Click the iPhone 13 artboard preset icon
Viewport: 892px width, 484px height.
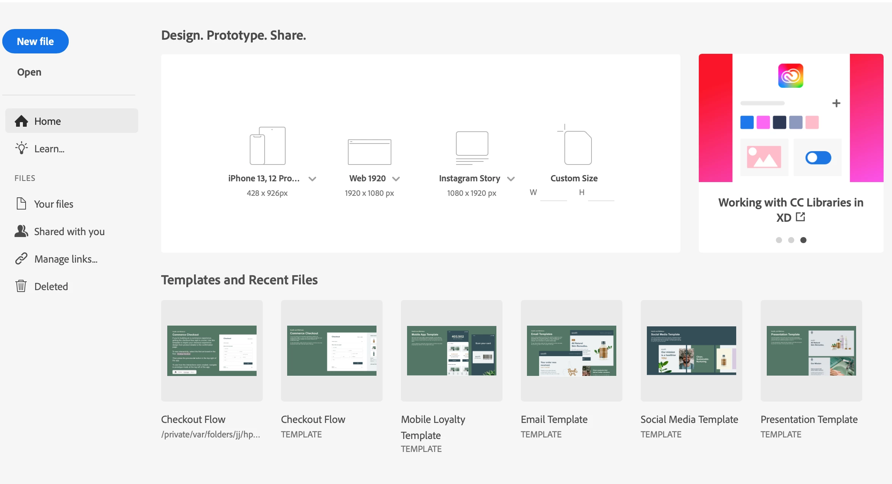coord(267,146)
